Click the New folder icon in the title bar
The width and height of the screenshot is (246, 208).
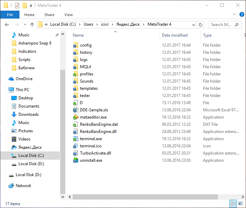click(x=25, y=5)
